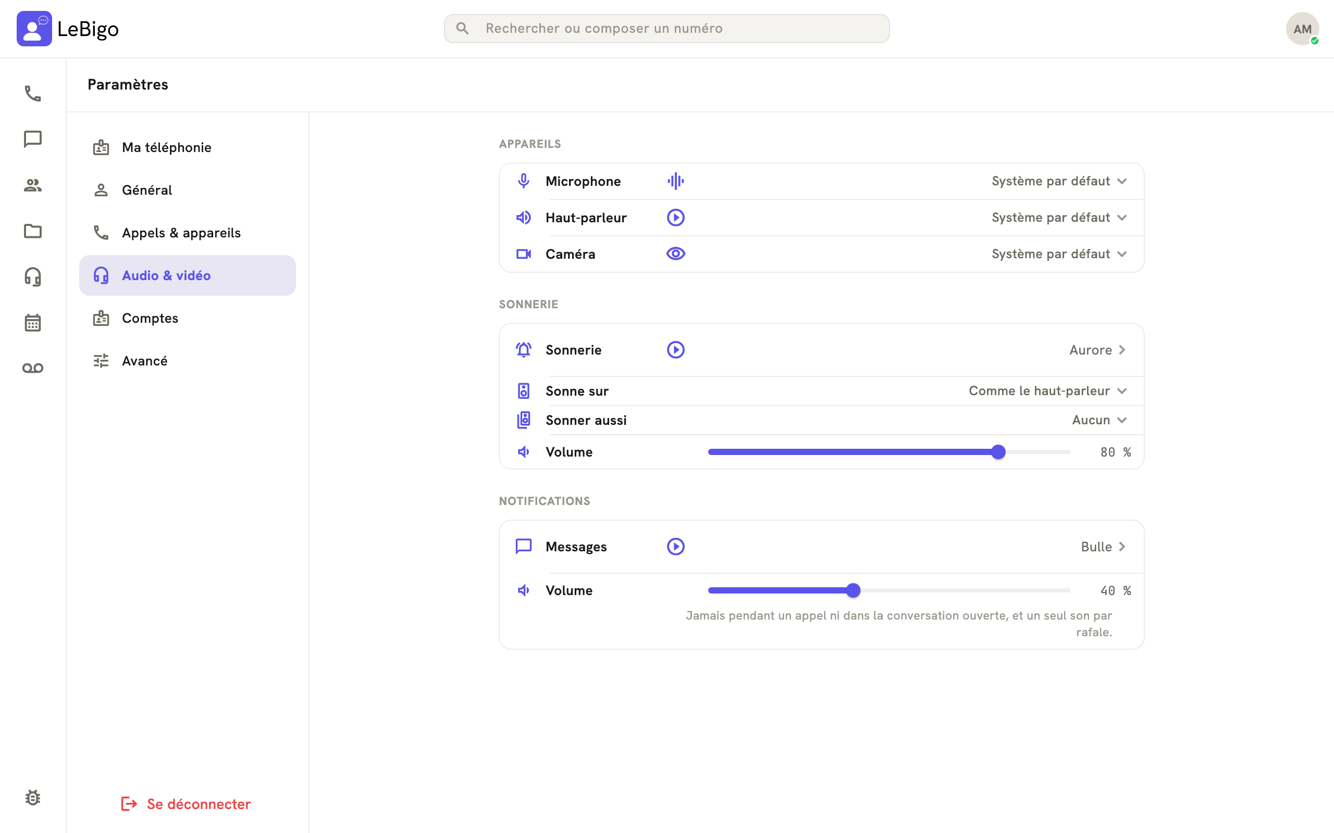Click the Messages notification volume slider handle
Viewport: 1334px width, 833px height.
(x=854, y=590)
